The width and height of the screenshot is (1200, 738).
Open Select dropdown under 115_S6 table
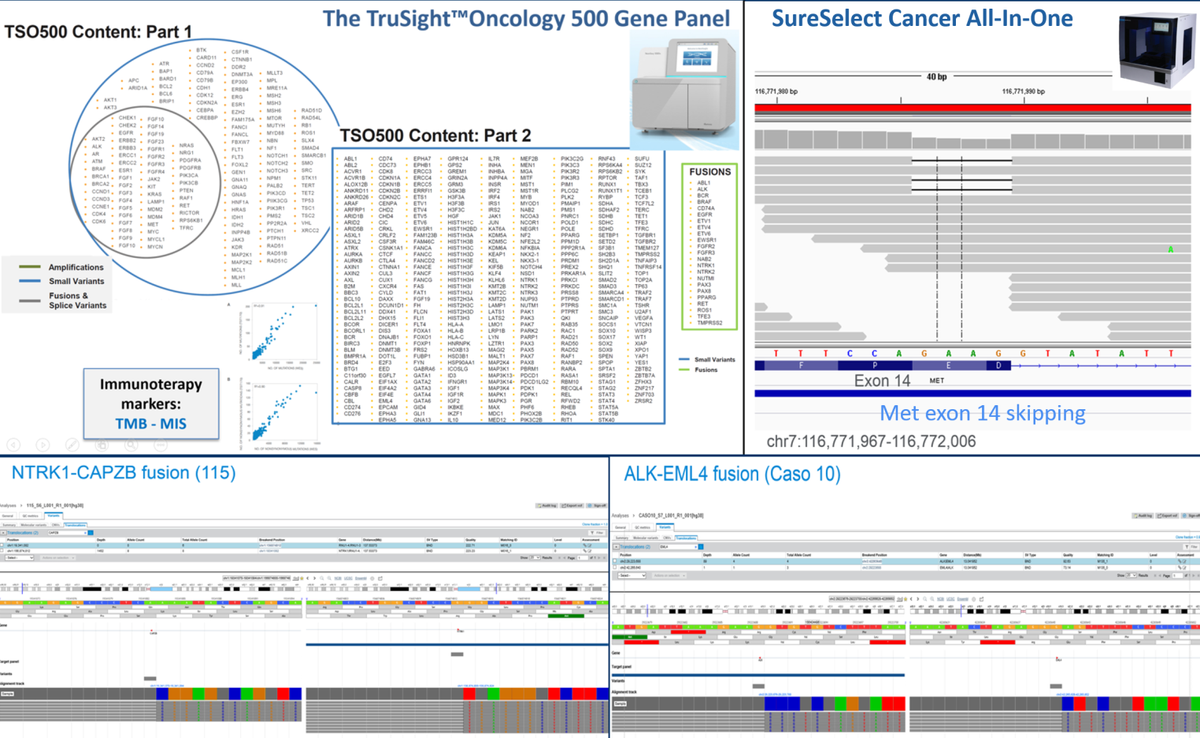(x=19, y=558)
